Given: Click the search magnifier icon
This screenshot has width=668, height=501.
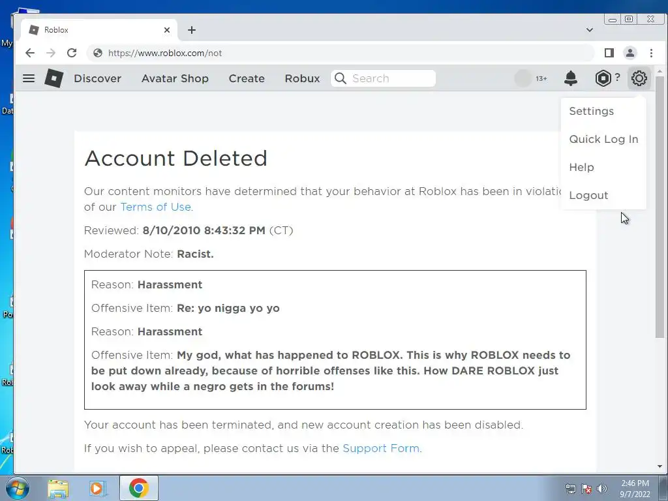Looking at the screenshot, I should tap(341, 78).
